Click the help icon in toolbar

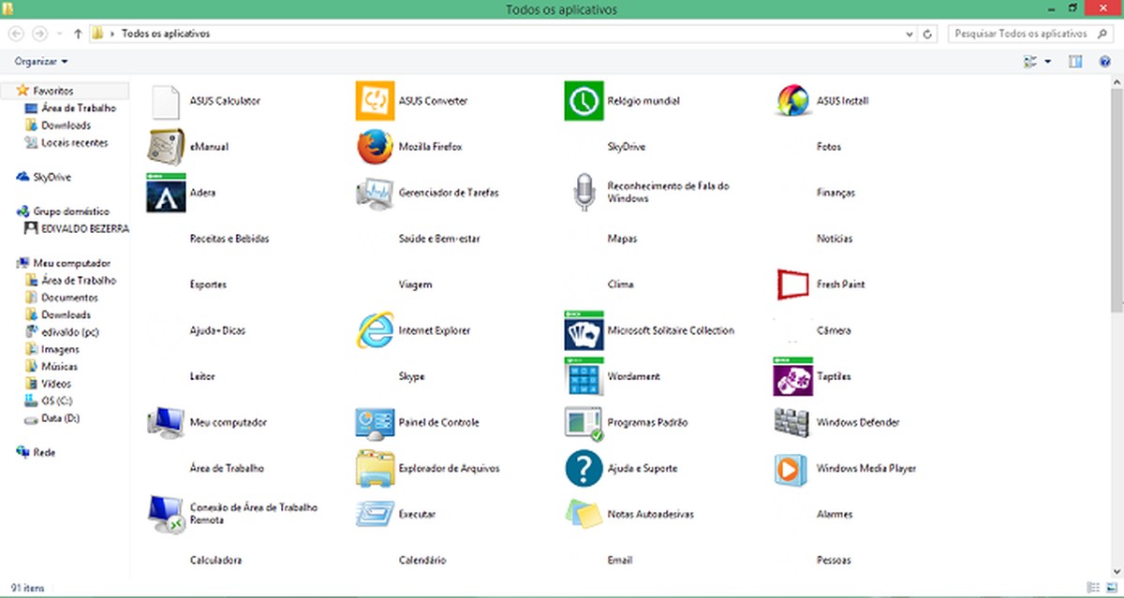click(x=1104, y=62)
